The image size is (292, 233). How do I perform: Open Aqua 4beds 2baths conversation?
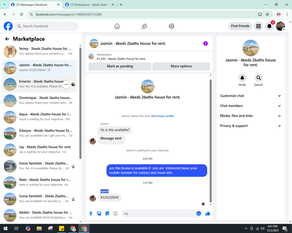[39, 117]
